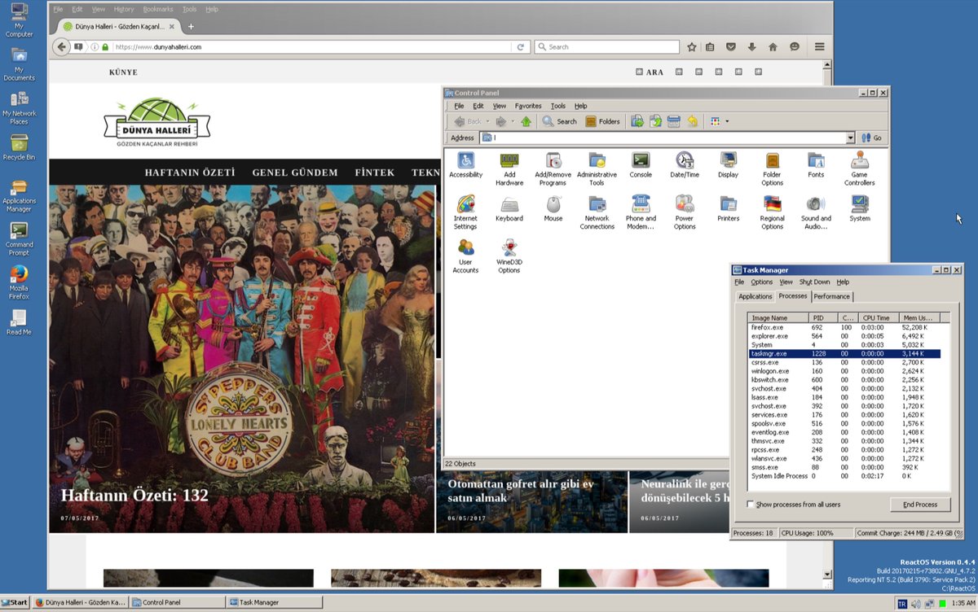Select the winlogon.exe process row
This screenshot has width=978, height=612.
click(x=844, y=371)
